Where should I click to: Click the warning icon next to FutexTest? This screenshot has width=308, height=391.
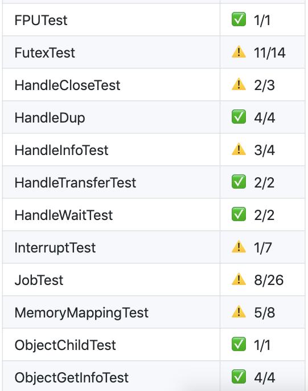tap(239, 52)
